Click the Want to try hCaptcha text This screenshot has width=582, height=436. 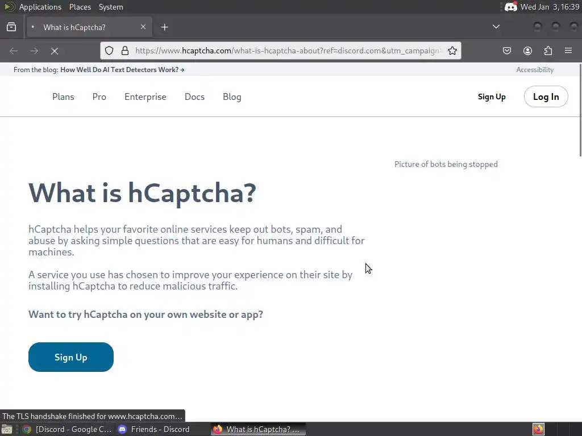pos(146,315)
